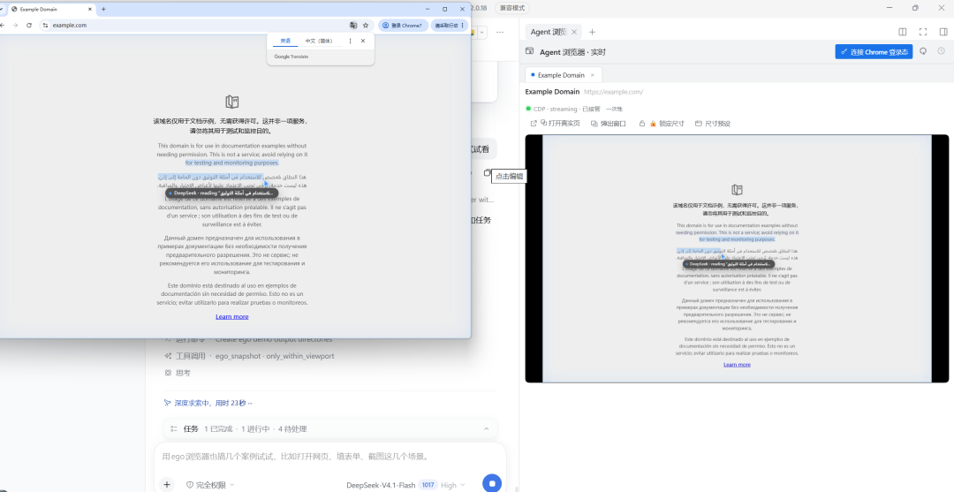
Task: Open history clock icon in Agent header
Action: pos(942,52)
